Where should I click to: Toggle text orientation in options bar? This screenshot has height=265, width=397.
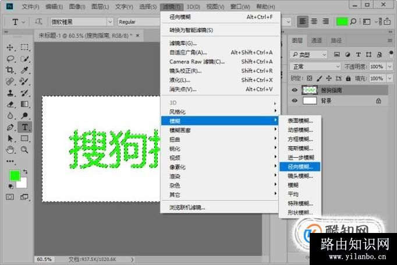[x=38, y=22]
